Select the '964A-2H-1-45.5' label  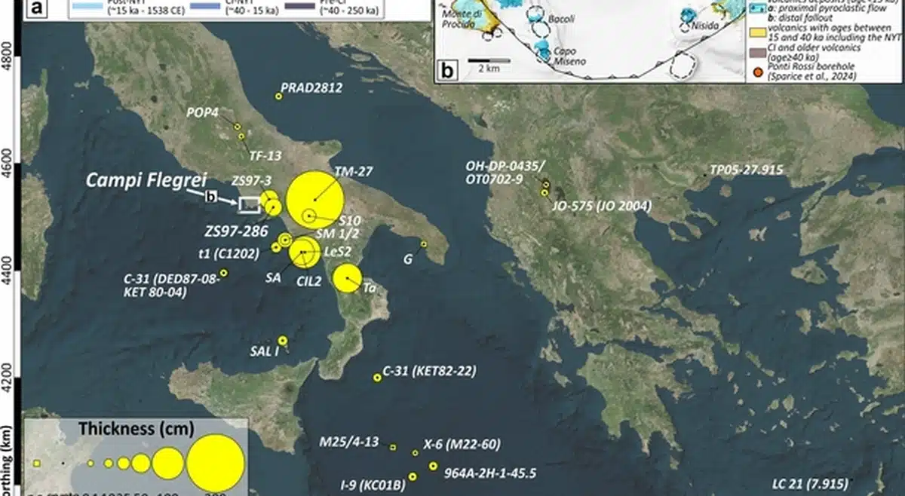point(490,473)
